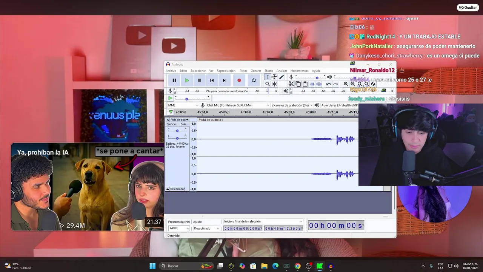483x272 pixels.
Task: Open the Generar menu
Action: pyautogui.click(x=256, y=71)
